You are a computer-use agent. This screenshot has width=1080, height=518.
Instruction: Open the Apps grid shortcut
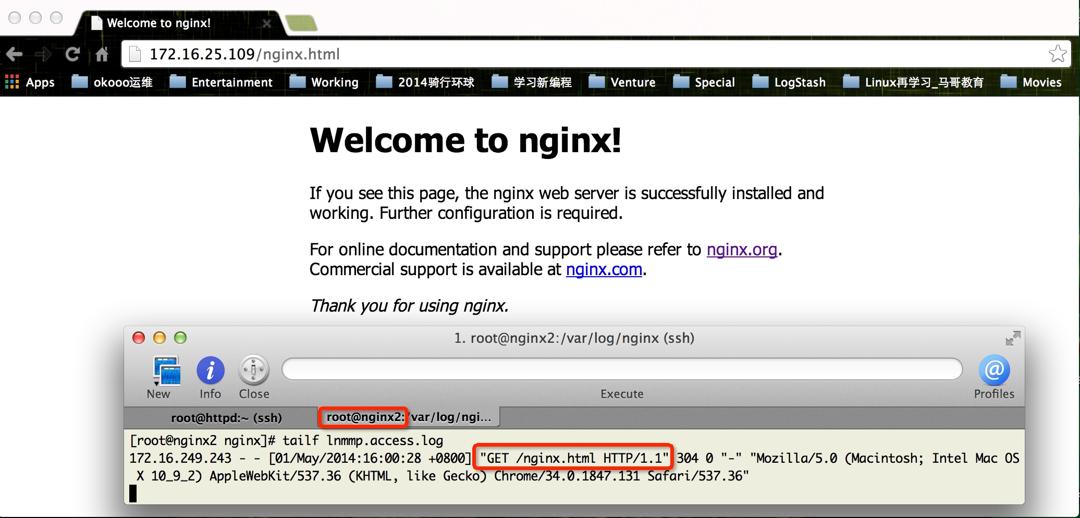[30, 82]
